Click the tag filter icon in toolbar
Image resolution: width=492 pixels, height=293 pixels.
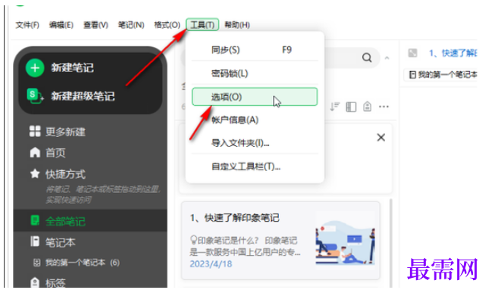(367, 107)
